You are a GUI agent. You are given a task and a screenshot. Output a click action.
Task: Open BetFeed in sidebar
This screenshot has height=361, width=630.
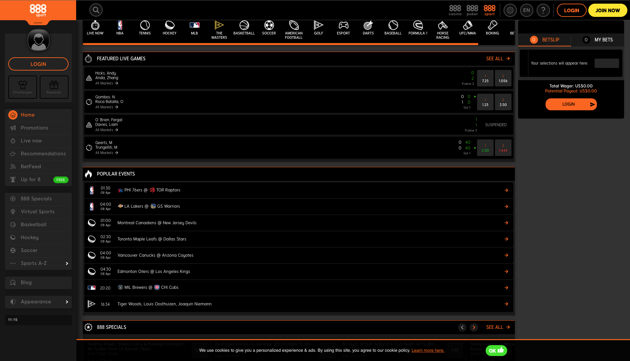click(38, 167)
